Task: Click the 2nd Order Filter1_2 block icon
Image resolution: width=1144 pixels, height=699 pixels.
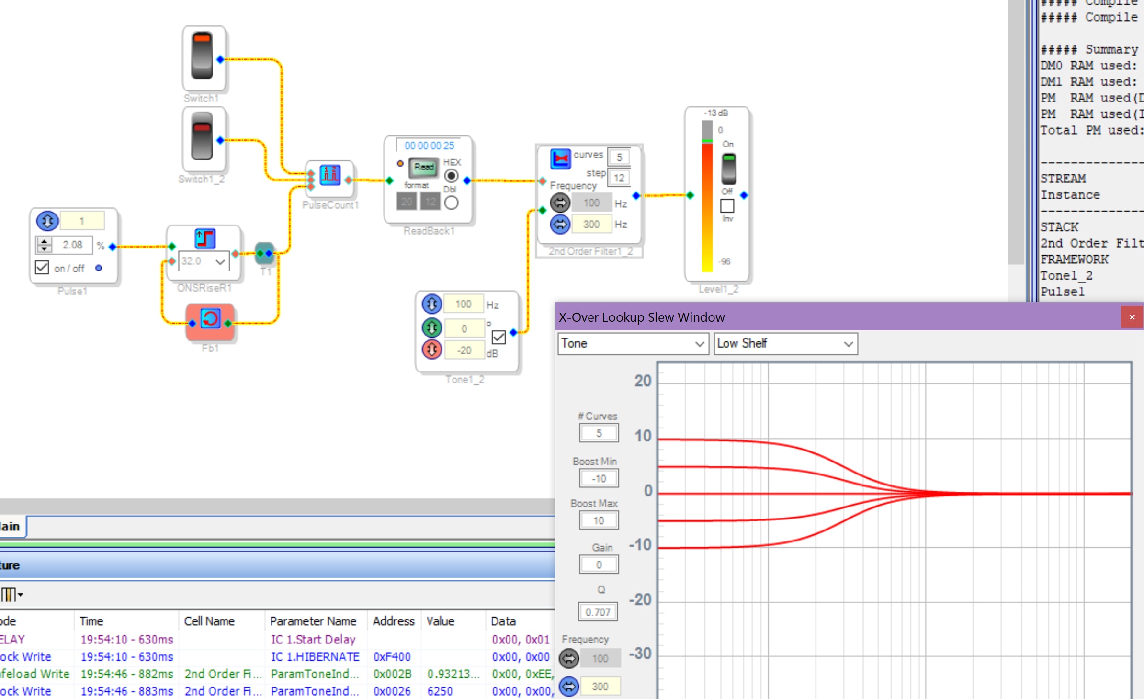Action: 560,159
